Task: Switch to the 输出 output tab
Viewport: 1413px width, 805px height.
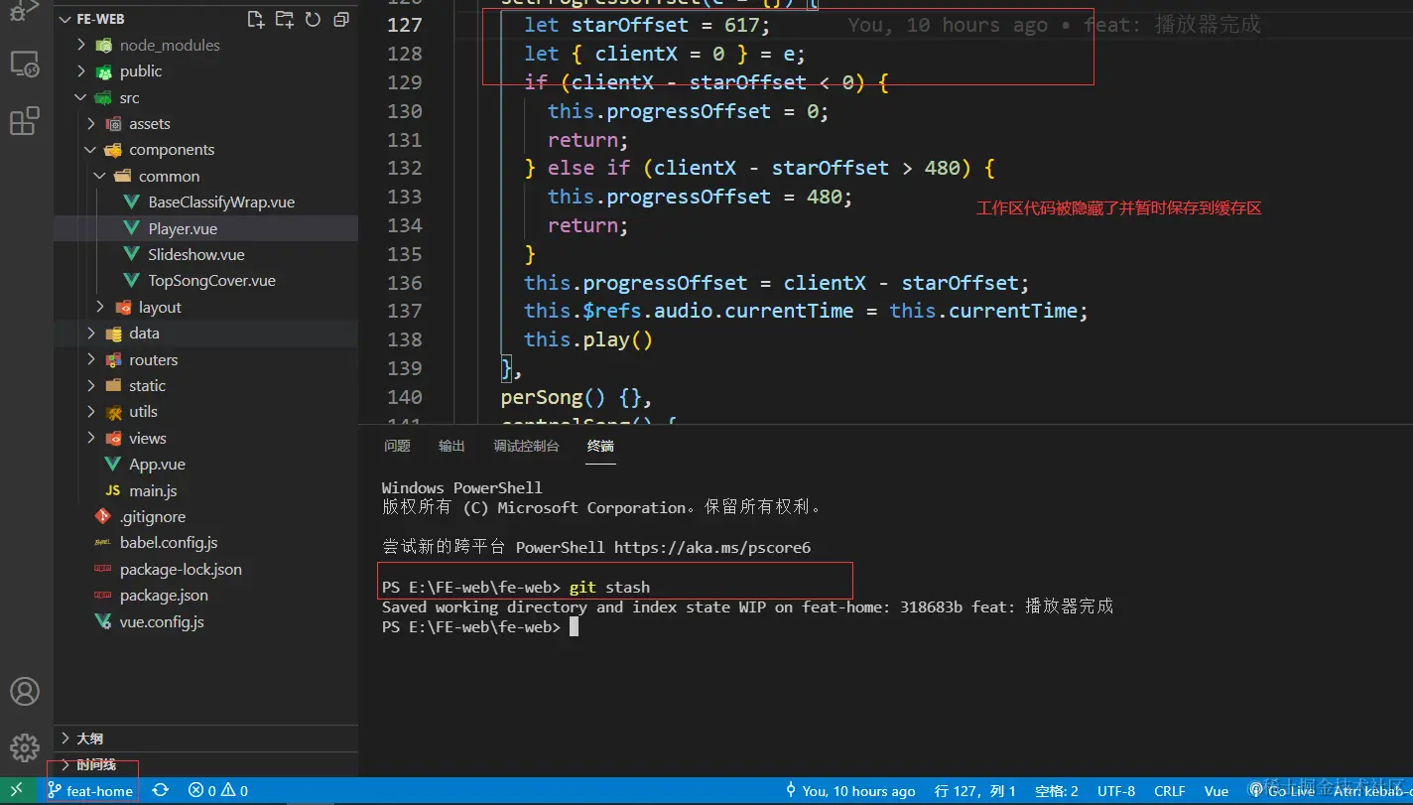Action: (x=451, y=447)
